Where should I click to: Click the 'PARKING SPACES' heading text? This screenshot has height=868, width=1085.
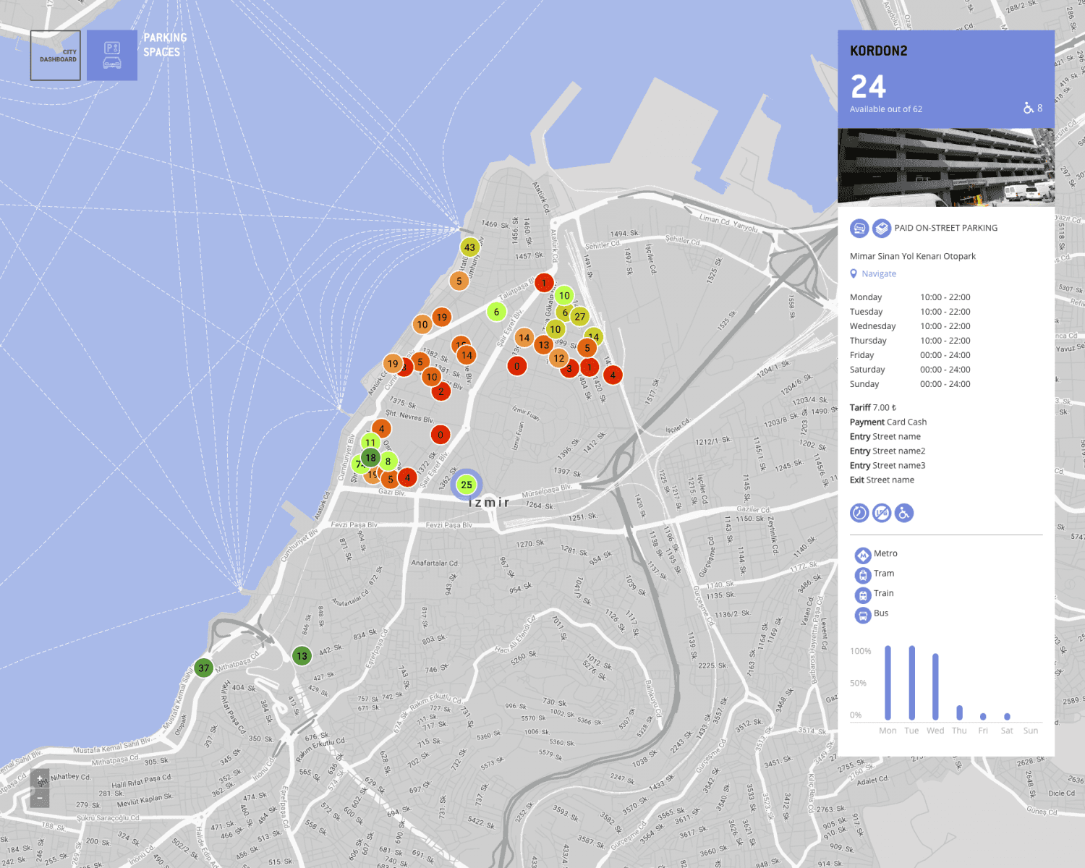(x=165, y=45)
